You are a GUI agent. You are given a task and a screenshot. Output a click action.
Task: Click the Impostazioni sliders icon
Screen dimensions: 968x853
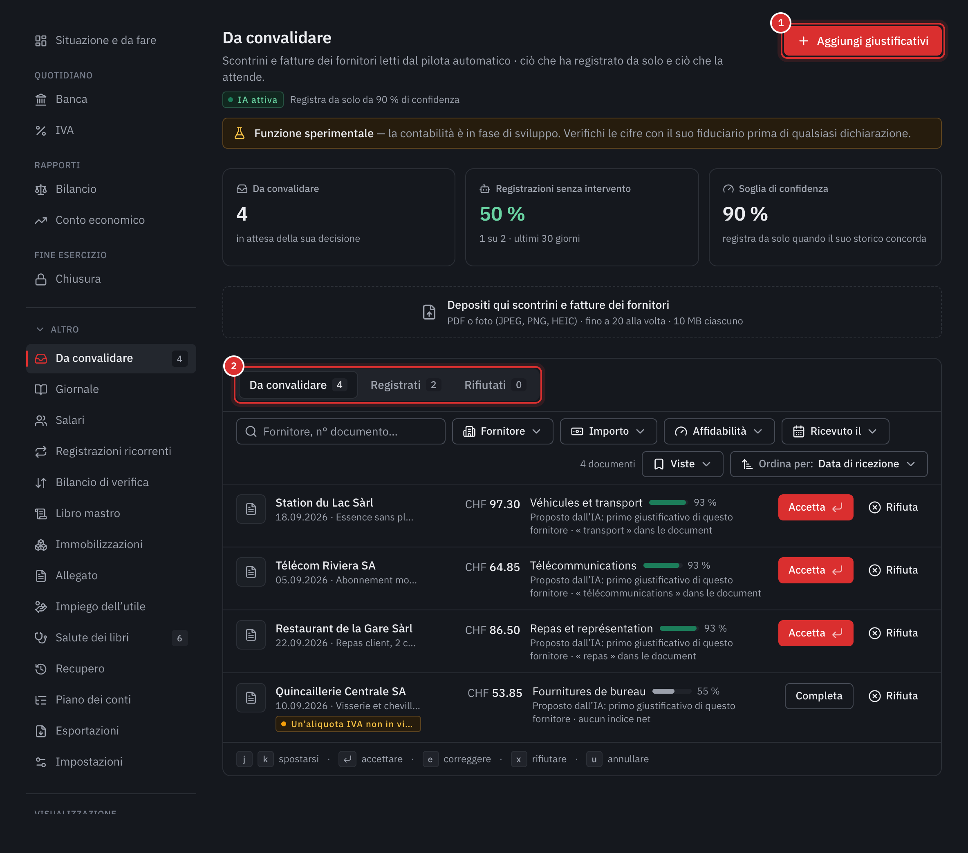(41, 761)
